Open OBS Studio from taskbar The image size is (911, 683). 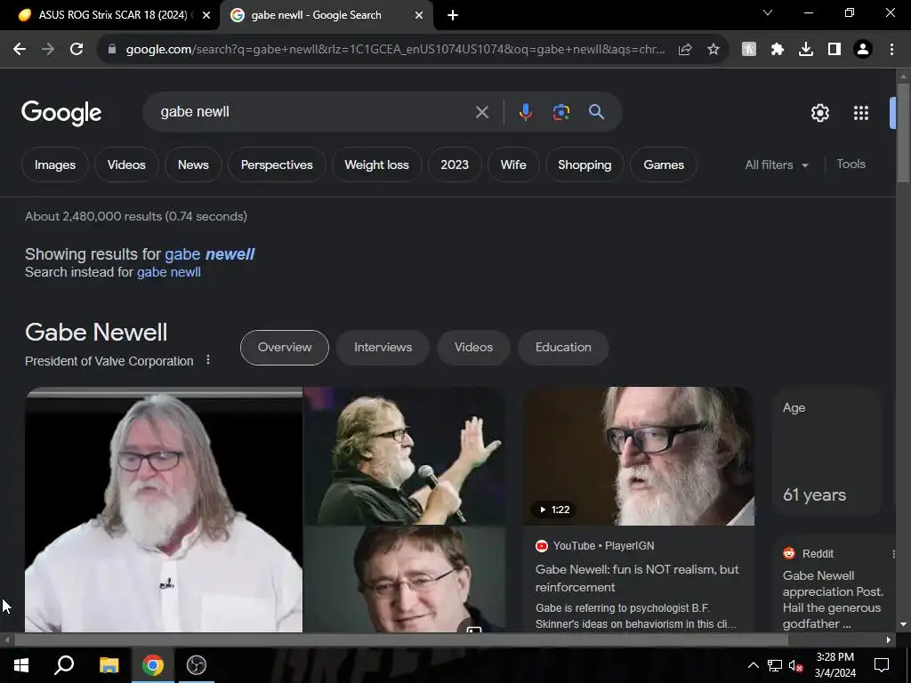click(x=197, y=665)
